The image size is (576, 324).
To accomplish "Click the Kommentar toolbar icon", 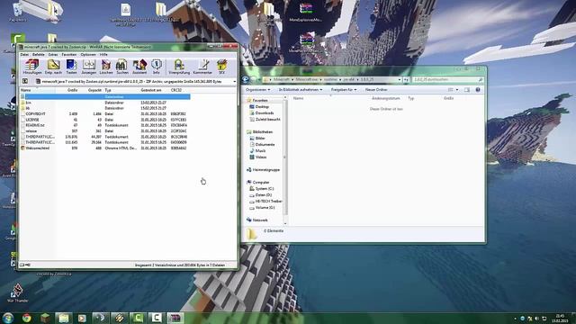I will point(202,67).
